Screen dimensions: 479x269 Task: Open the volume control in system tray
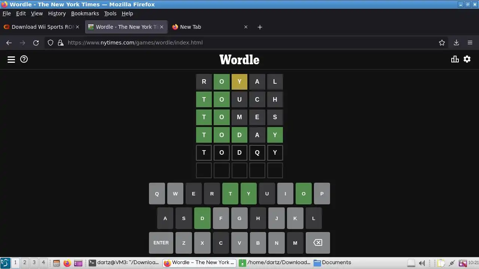(422, 263)
